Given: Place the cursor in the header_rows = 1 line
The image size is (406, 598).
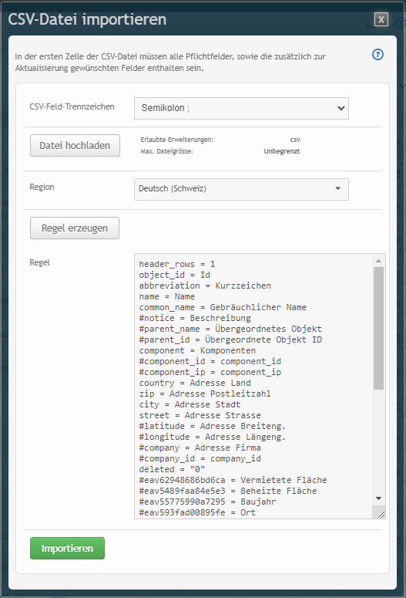Looking at the screenshot, I should [177, 264].
